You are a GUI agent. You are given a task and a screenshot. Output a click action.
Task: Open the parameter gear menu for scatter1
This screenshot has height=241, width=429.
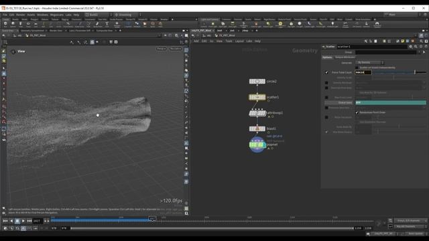coord(410,47)
